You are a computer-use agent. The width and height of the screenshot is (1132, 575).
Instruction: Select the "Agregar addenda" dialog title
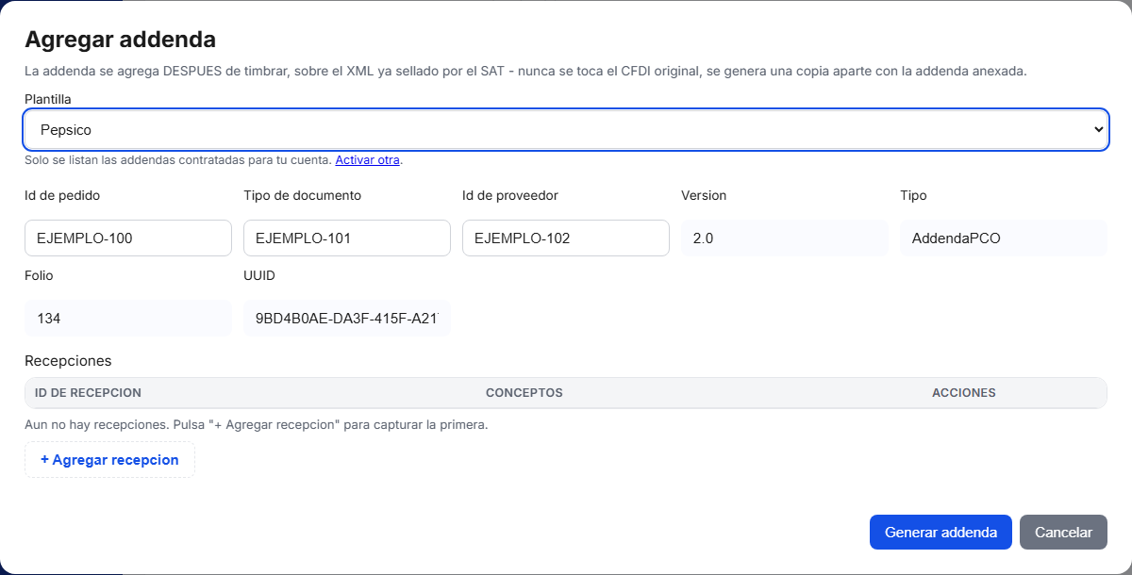click(x=120, y=40)
